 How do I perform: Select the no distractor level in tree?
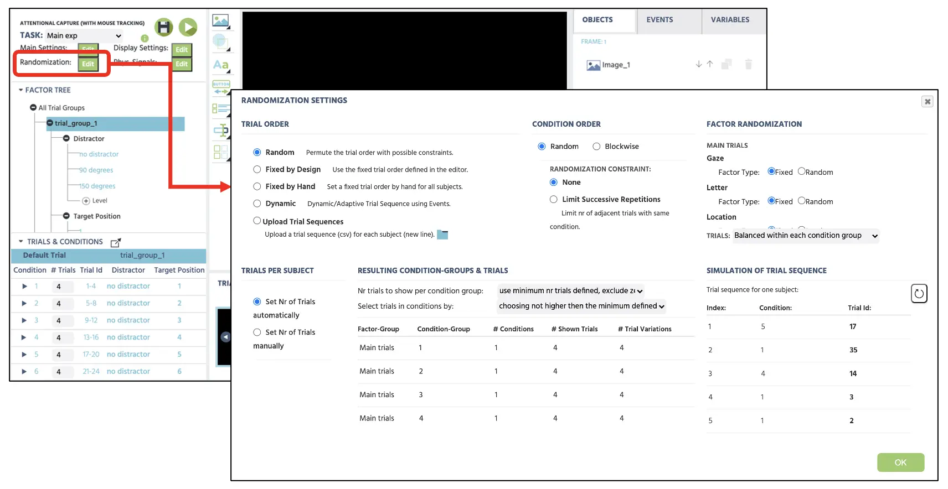click(99, 154)
